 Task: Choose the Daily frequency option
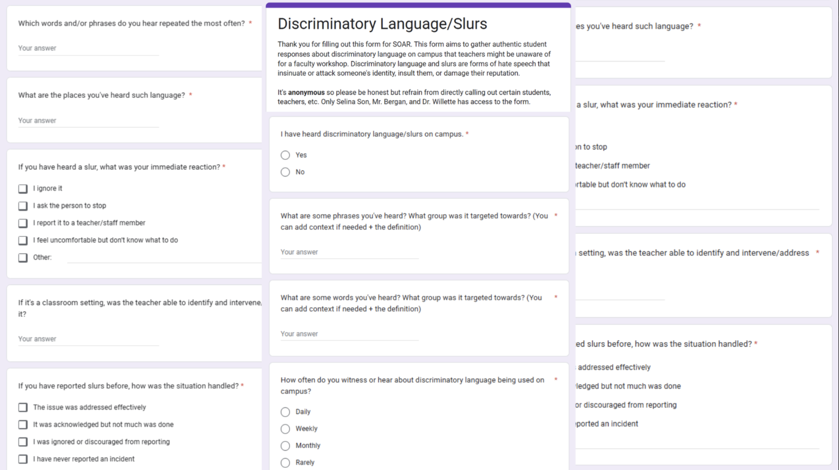(285, 412)
